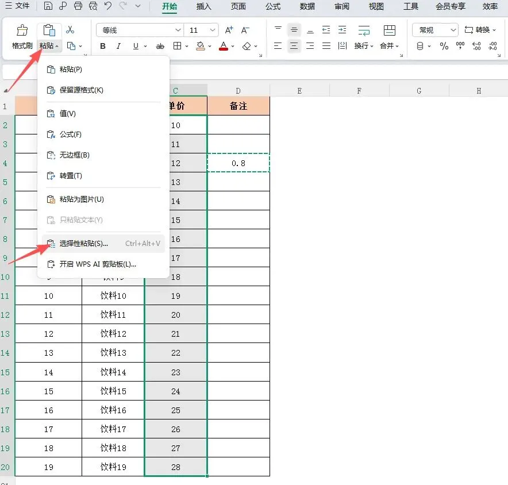Image resolution: width=508 pixels, height=485 pixels.
Task: Click the Paste clipboard icon
Action: click(49, 30)
